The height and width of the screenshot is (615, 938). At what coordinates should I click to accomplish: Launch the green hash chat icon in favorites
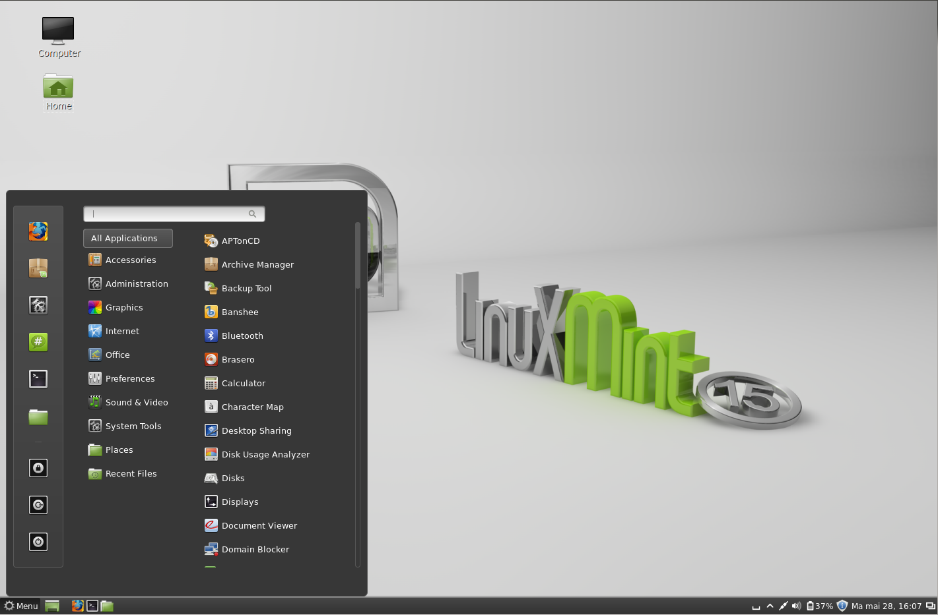[x=38, y=342]
